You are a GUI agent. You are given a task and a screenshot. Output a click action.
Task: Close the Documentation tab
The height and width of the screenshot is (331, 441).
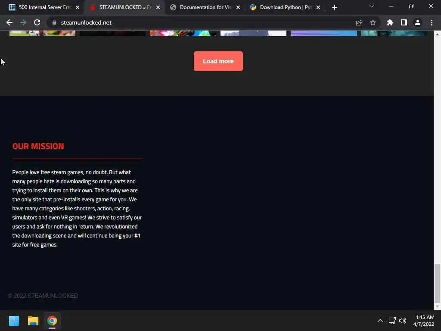[238, 7]
